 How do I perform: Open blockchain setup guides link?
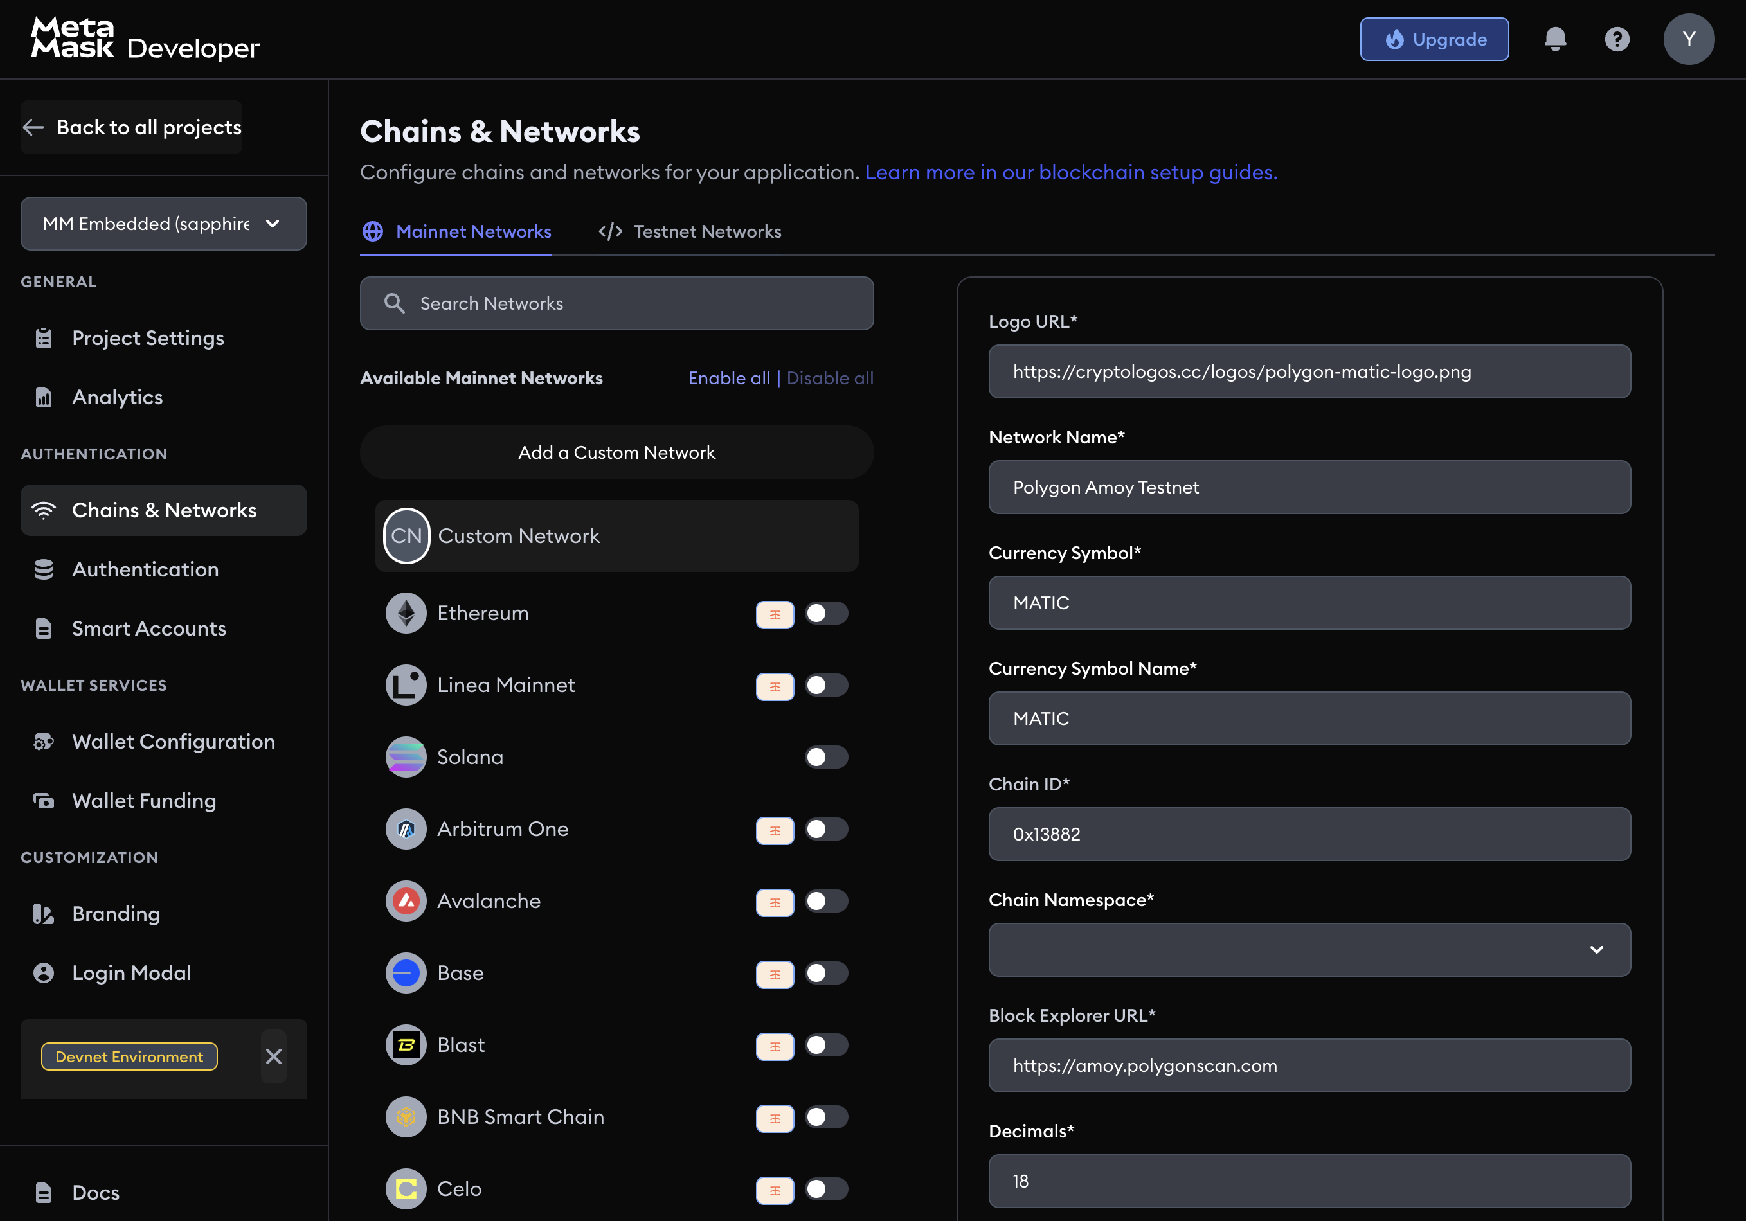[1071, 173]
